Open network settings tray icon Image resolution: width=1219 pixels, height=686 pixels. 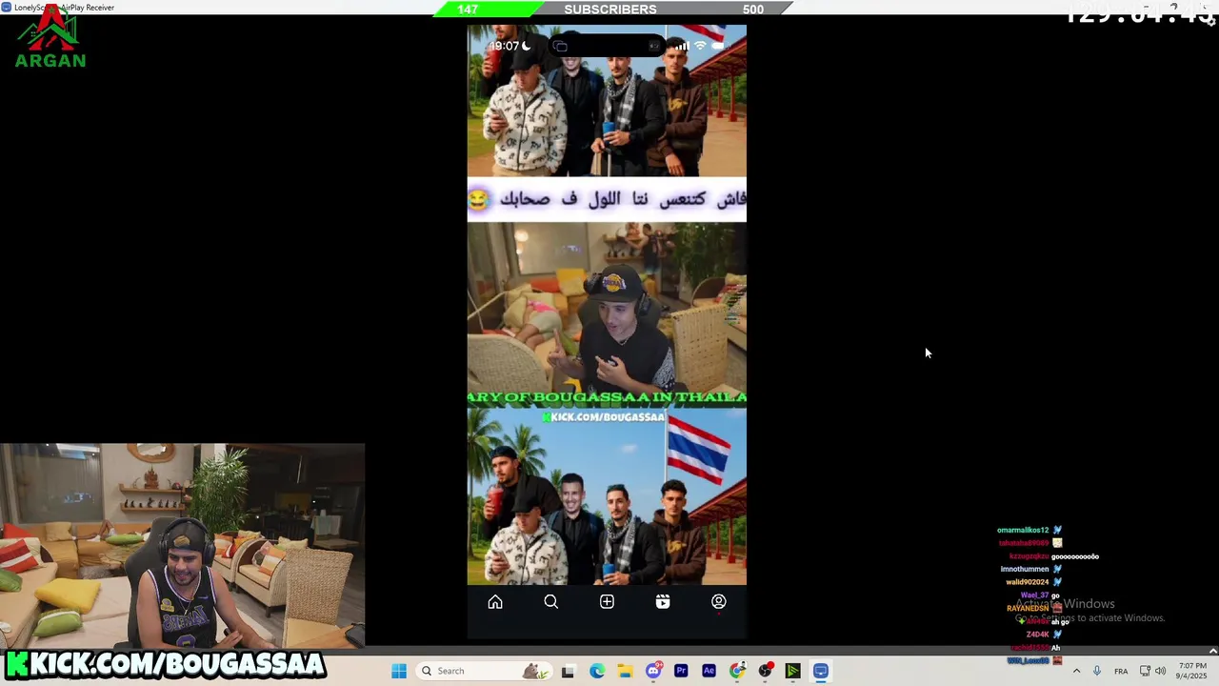point(1145,671)
